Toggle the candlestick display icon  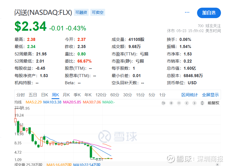tap(202, 103)
